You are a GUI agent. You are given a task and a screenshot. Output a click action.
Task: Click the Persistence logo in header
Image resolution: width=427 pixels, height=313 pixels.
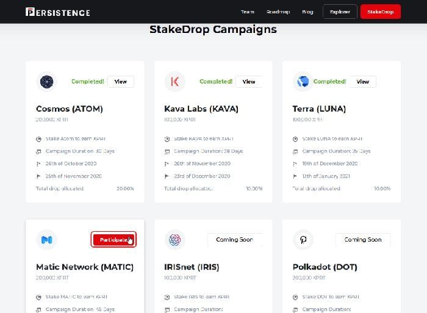click(58, 12)
